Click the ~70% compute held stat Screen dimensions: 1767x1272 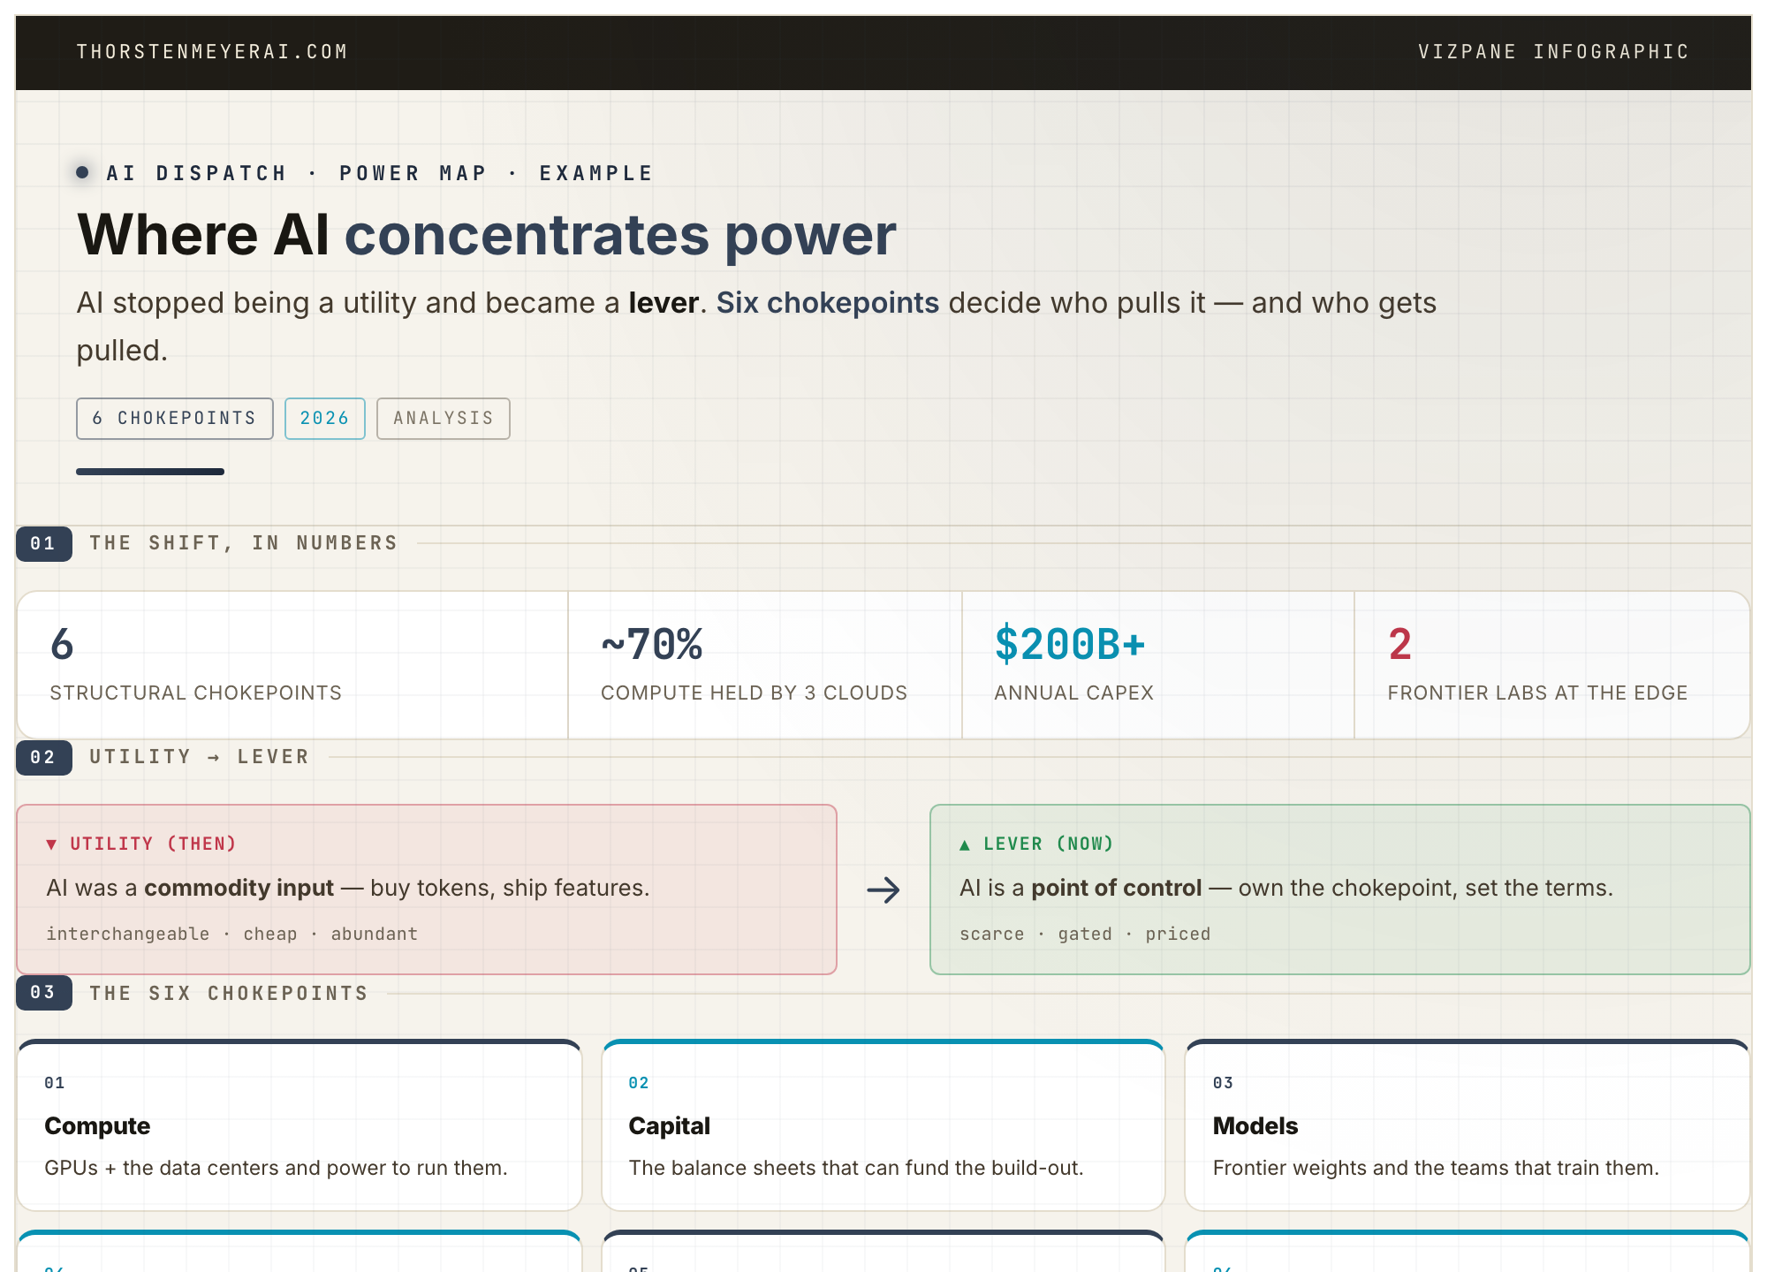pyautogui.click(x=765, y=665)
